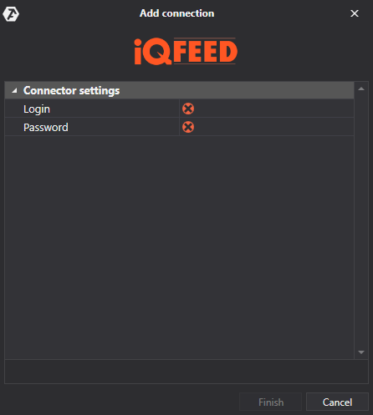
Task: Click the Cancel button
Action: pyautogui.click(x=337, y=402)
